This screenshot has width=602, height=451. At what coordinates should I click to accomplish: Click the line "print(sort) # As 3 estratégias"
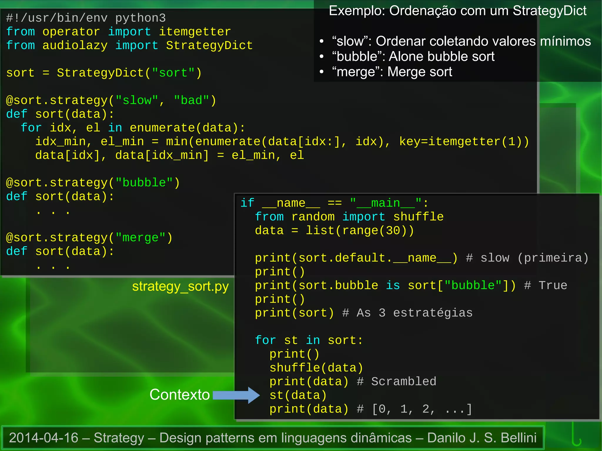point(364,313)
